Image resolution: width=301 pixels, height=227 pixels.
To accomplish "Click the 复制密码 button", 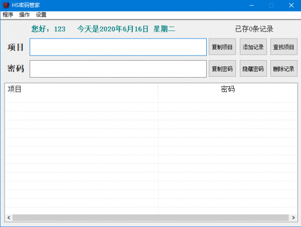I will [222, 69].
